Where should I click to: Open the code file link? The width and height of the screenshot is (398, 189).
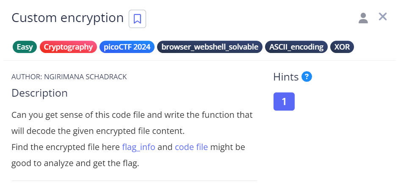[x=191, y=147]
